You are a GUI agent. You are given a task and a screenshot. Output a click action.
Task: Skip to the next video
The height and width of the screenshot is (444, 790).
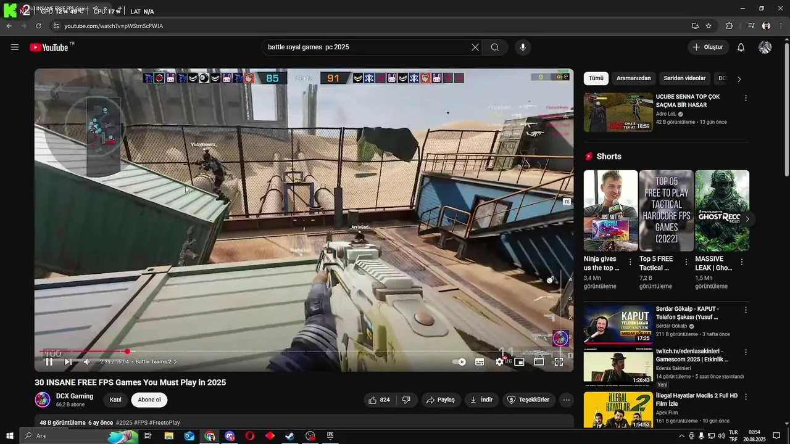pos(68,362)
